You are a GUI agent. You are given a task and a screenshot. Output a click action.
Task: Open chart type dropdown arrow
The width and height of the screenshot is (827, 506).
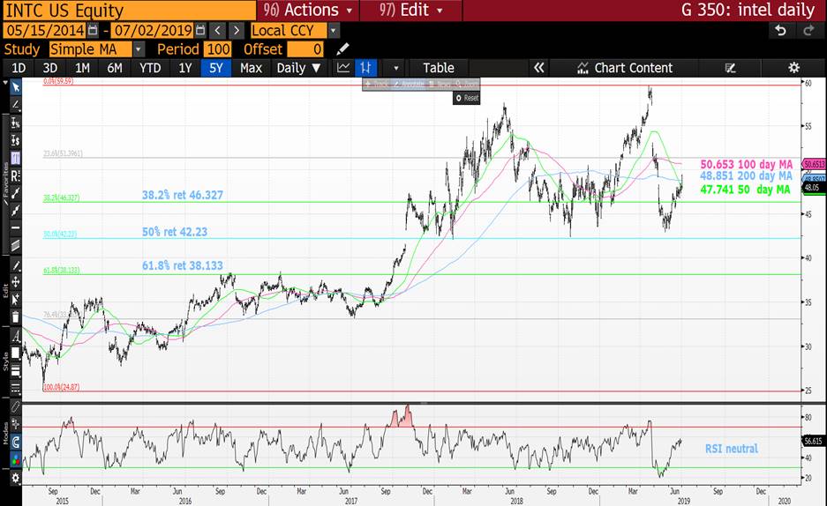[x=395, y=68]
